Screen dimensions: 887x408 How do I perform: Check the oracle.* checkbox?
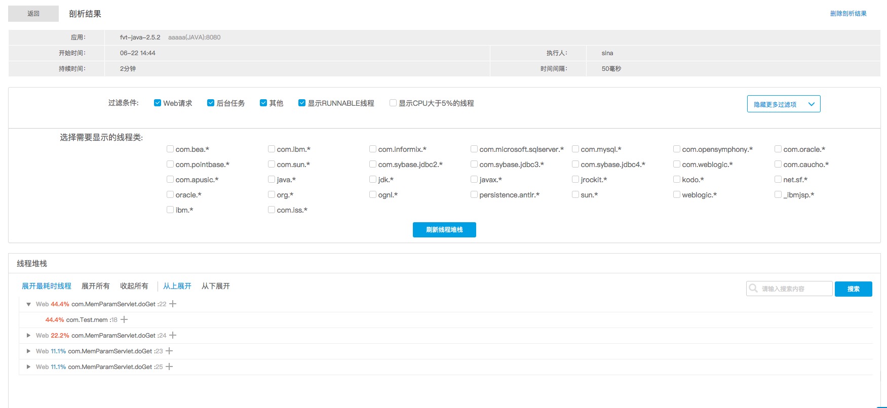pos(170,194)
